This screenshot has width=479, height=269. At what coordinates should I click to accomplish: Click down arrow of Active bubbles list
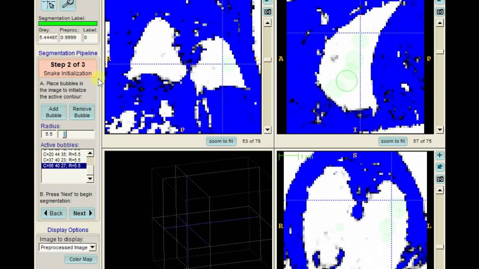(x=90, y=179)
